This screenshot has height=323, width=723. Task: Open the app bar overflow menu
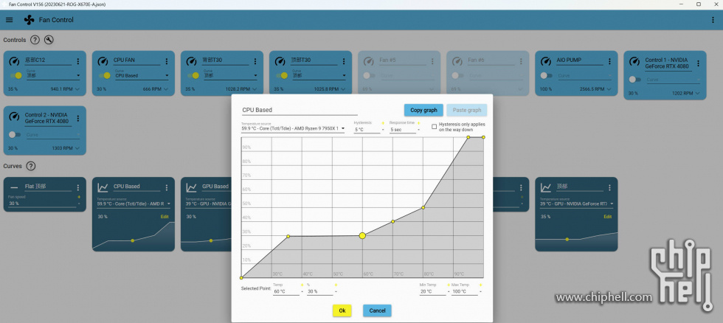coord(713,20)
